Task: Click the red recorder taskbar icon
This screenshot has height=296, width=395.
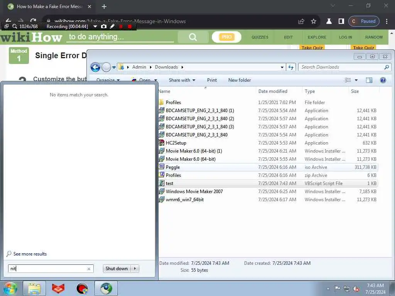Action: click(x=82, y=288)
